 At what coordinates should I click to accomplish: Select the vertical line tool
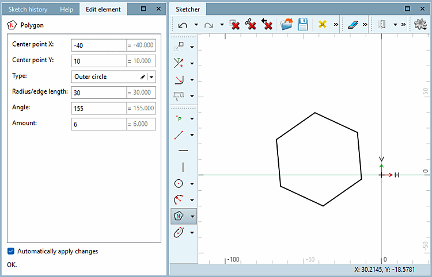pyautogui.click(x=183, y=167)
